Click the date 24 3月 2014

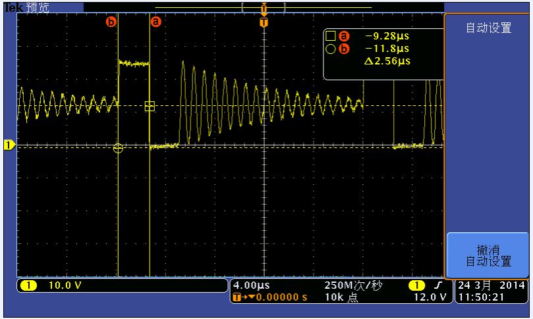pyautogui.click(x=491, y=285)
